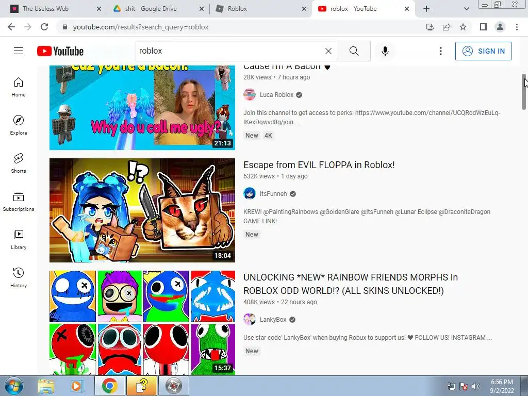Open Chrome profile avatar

(x=500, y=27)
